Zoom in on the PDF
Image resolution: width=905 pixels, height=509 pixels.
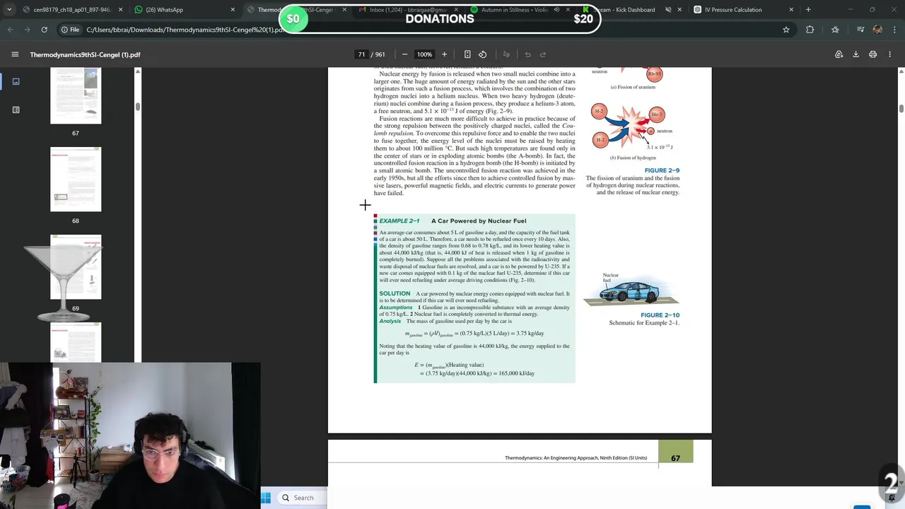444,54
